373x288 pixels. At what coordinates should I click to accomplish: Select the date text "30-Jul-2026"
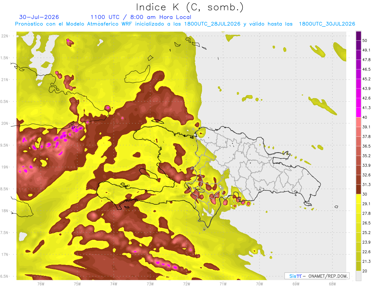[x=39, y=17]
